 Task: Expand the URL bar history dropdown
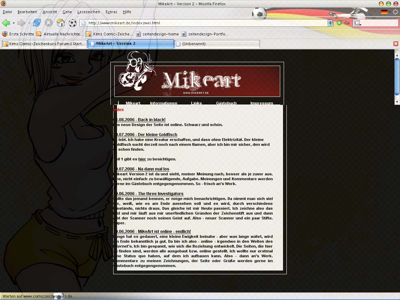(330, 23)
